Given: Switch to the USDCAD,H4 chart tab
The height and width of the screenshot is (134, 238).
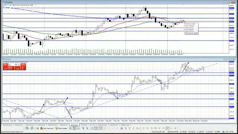Looking at the screenshot, I should pos(114,125).
